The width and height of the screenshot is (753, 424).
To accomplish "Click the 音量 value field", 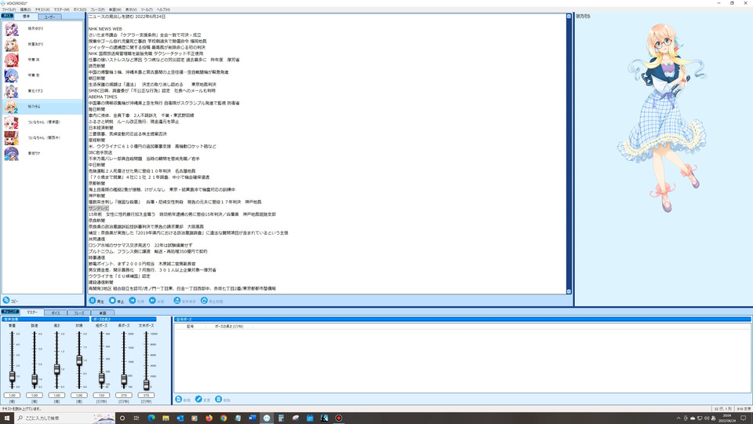I will pos(12,395).
